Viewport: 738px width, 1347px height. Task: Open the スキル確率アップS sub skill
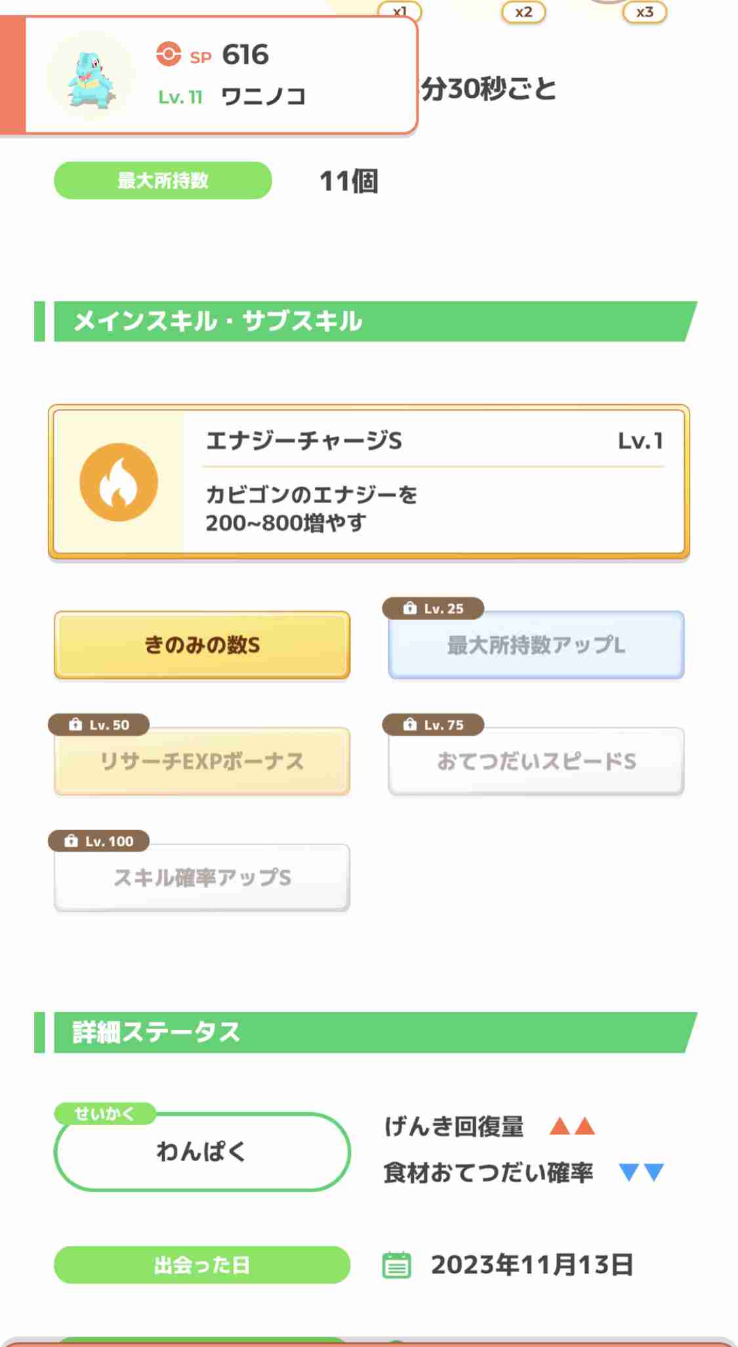(x=202, y=877)
